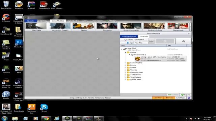
Task: Open the Borderlands game modder
Action: click(x=178, y=27)
